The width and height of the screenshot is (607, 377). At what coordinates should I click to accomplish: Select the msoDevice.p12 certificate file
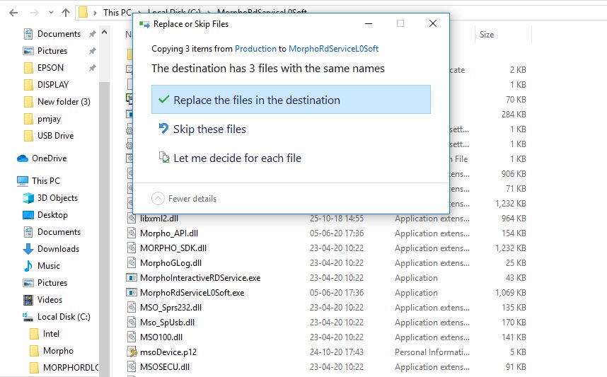click(168, 352)
